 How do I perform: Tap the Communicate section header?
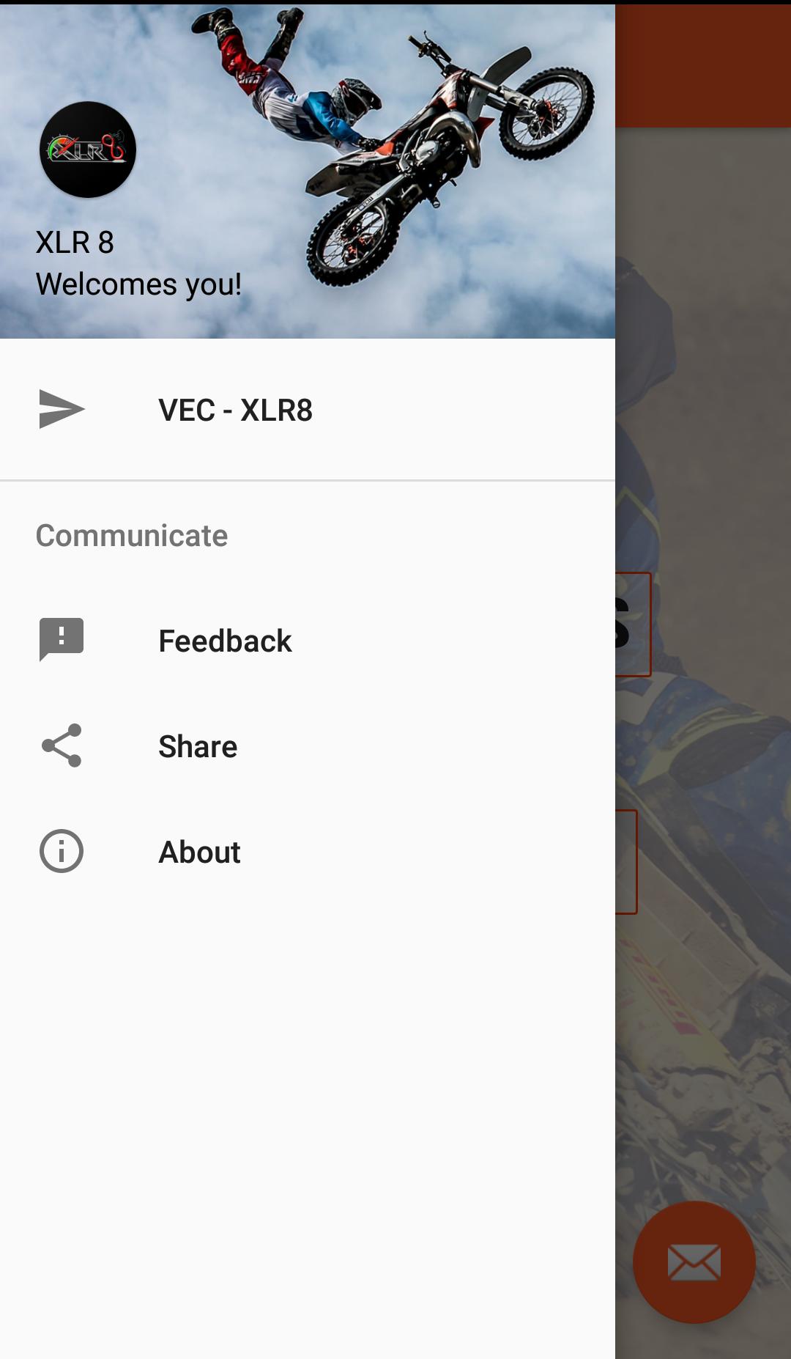132,536
